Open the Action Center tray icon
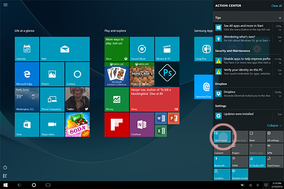 click(266, 185)
